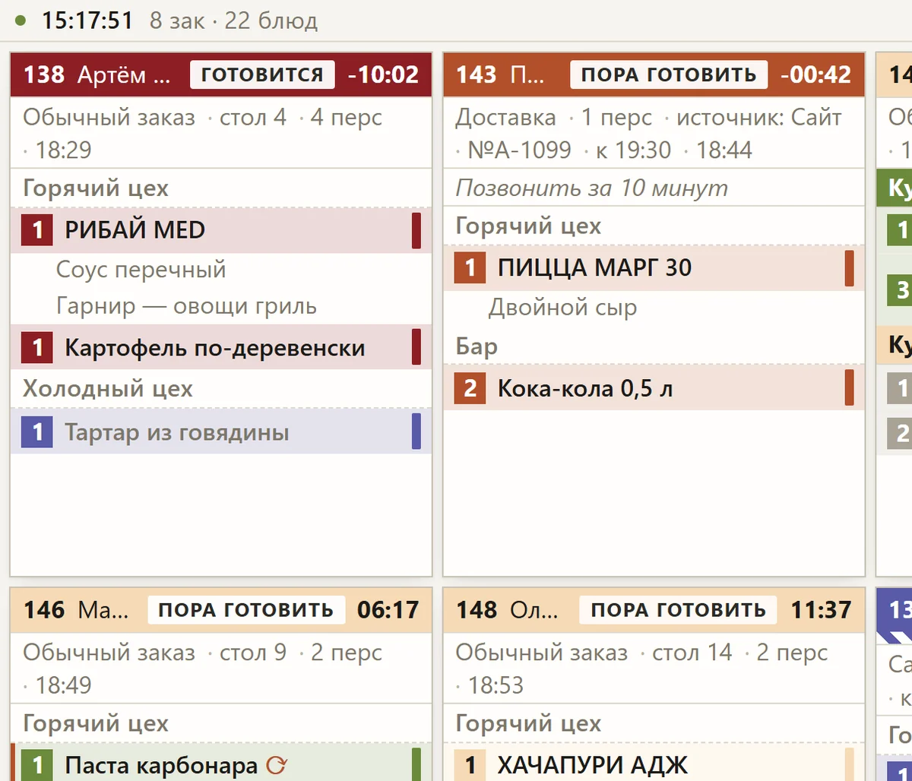The height and width of the screenshot is (781, 912).
Task: Click the comment "Позвонить за 10 минут"
Action: coord(592,188)
